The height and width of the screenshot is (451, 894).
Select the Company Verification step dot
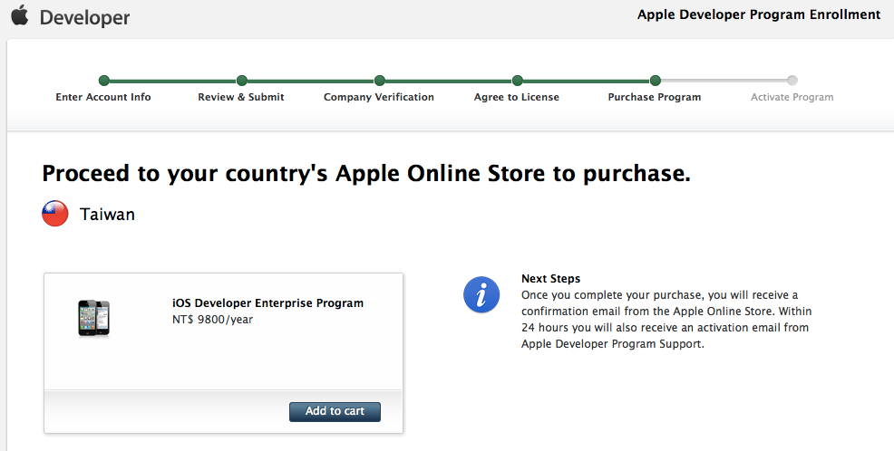380,81
